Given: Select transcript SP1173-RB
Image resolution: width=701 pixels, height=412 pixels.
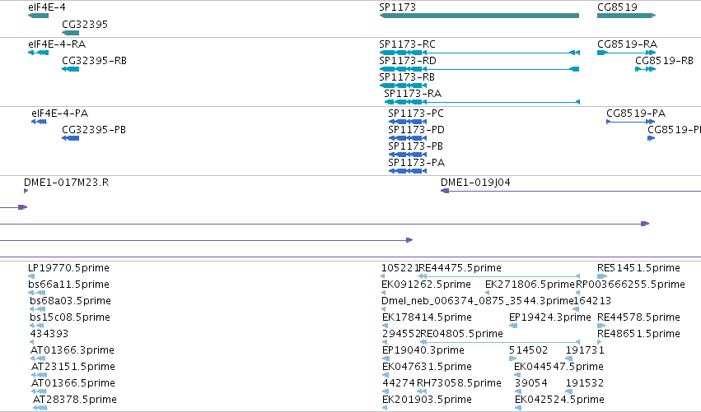Looking at the screenshot, I should click(407, 77).
